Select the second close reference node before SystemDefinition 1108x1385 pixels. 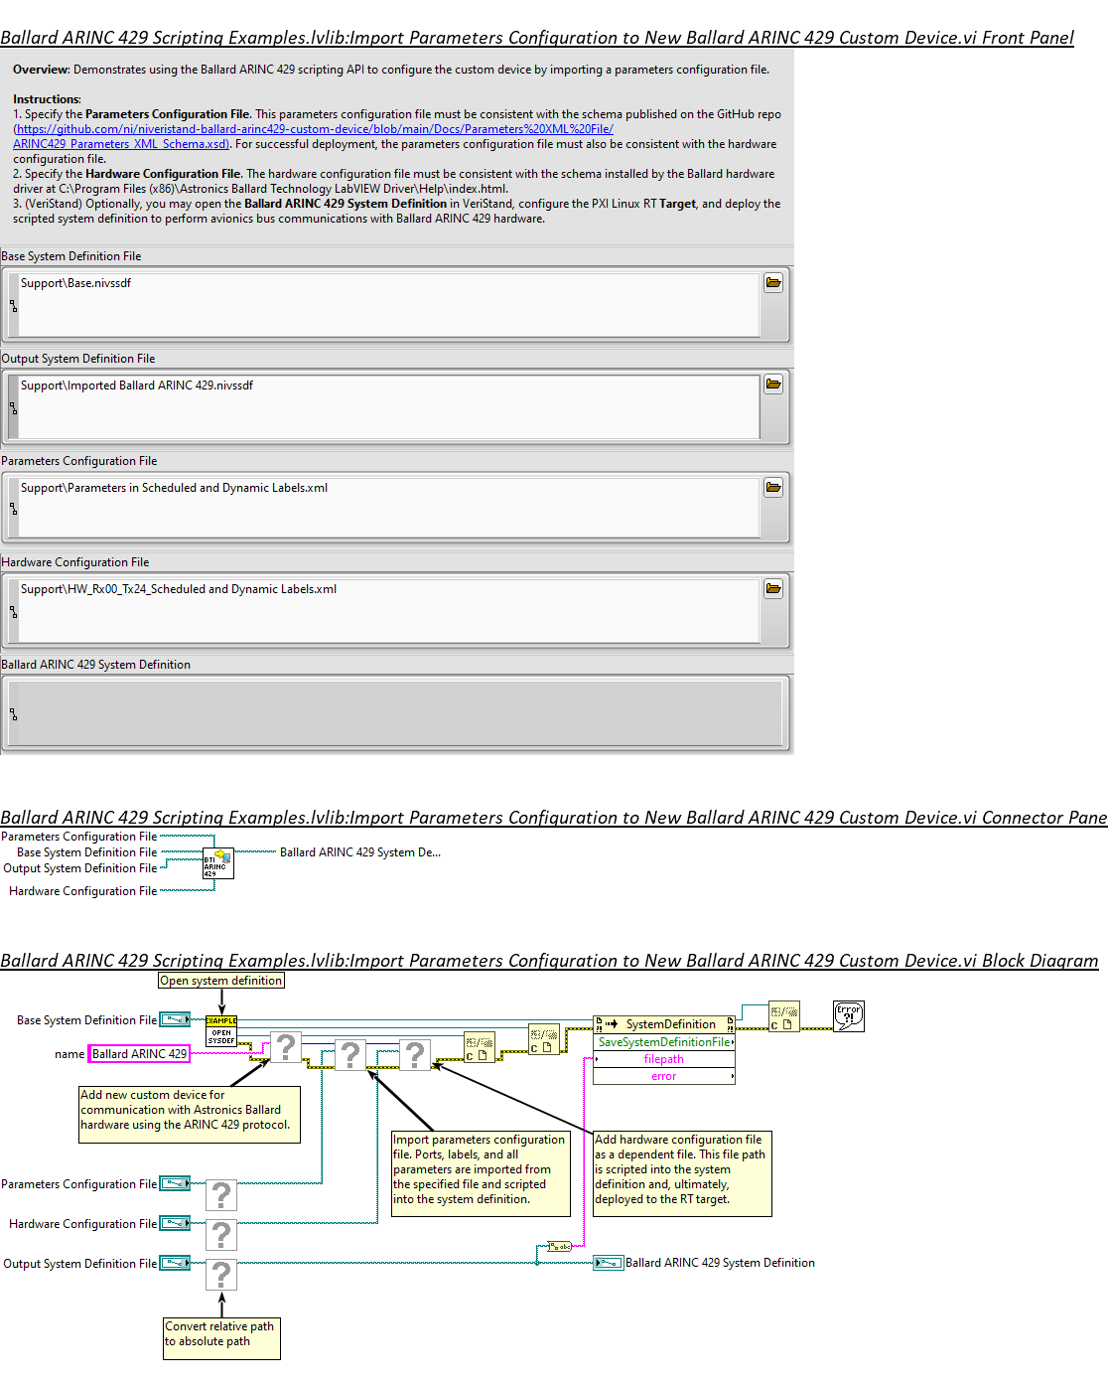click(x=544, y=1039)
